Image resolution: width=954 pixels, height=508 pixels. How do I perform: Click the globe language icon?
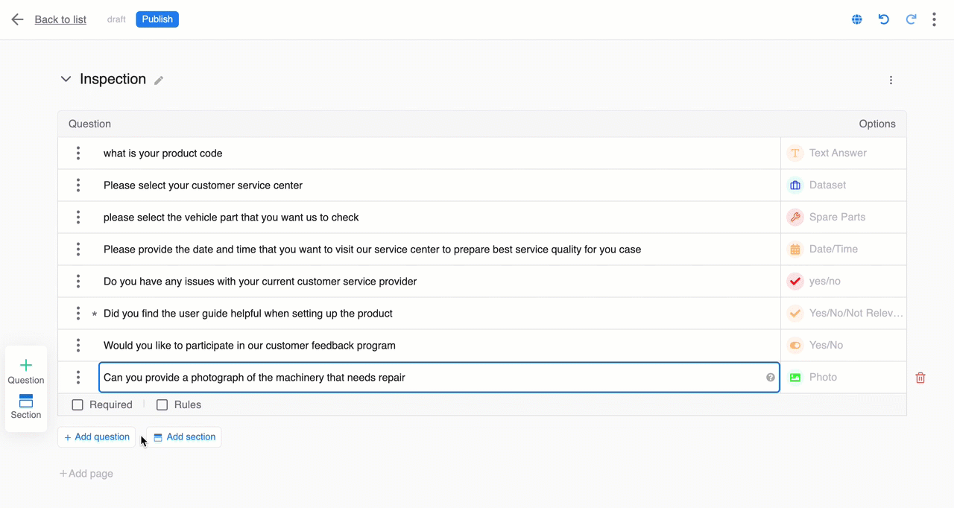857,19
